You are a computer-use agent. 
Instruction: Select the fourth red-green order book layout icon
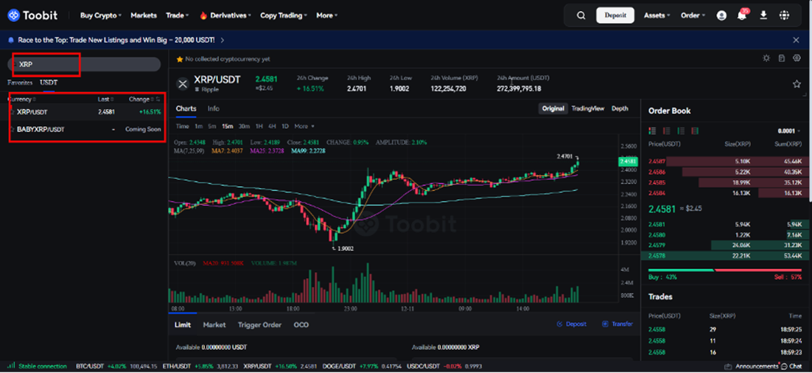694,131
